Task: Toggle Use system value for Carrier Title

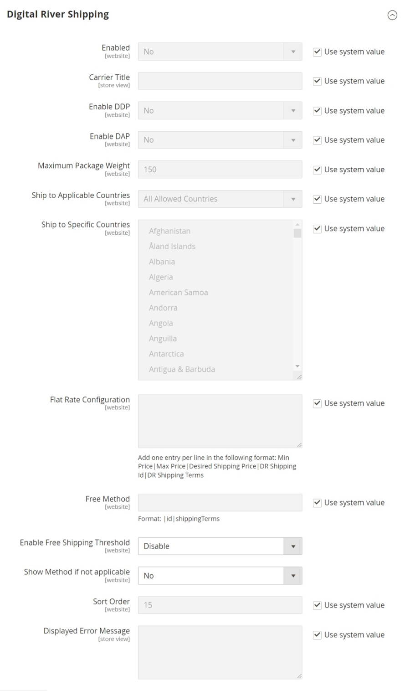Action: (x=317, y=81)
